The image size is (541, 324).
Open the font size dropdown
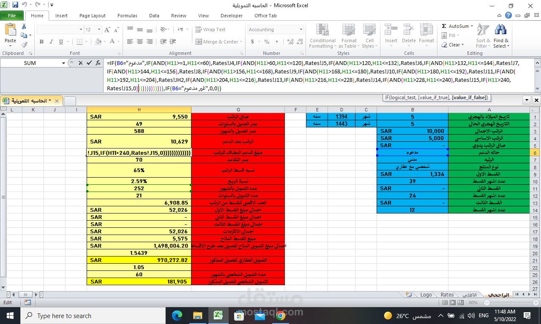100,30
